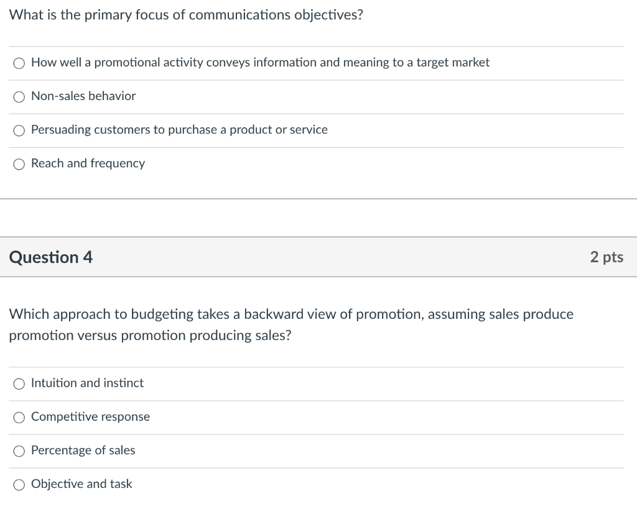Click the budgeting approach question text
This screenshot has width=637, height=519.
coord(291,324)
